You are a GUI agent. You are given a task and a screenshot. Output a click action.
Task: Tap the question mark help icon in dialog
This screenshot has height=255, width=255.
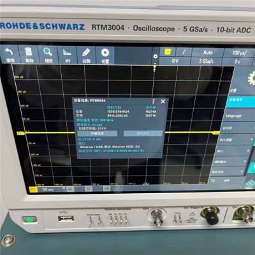point(154,101)
